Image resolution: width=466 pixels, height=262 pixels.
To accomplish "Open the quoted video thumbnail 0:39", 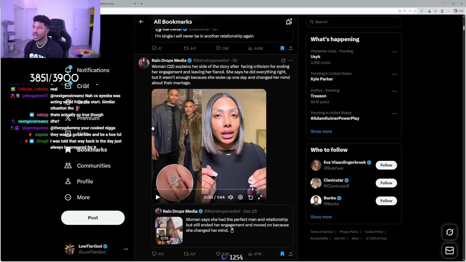I will click(x=169, y=230).
